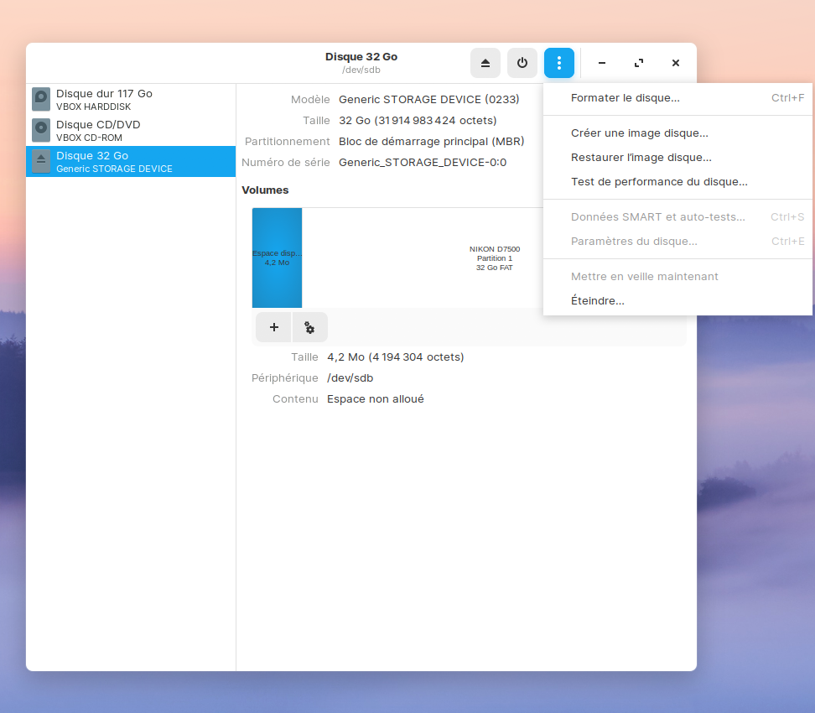
Task: Select the Disque dur 117 Go hard disk icon
Action: click(x=41, y=99)
